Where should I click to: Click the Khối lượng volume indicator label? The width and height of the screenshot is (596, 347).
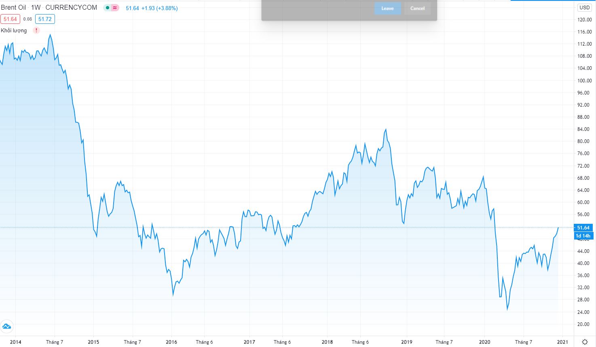(x=14, y=30)
